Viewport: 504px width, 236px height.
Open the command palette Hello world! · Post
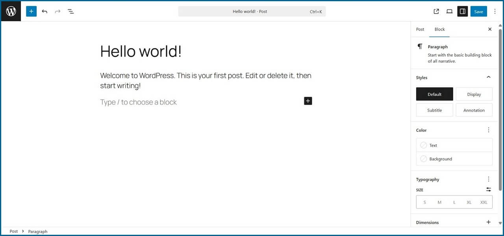point(252,11)
